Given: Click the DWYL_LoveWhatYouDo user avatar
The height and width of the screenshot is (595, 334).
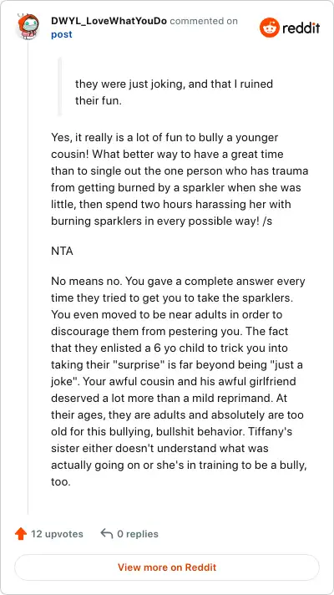Looking at the screenshot, I should [28, 26].
